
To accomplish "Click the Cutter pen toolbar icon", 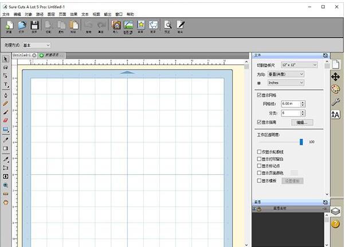I will [181, 27].
